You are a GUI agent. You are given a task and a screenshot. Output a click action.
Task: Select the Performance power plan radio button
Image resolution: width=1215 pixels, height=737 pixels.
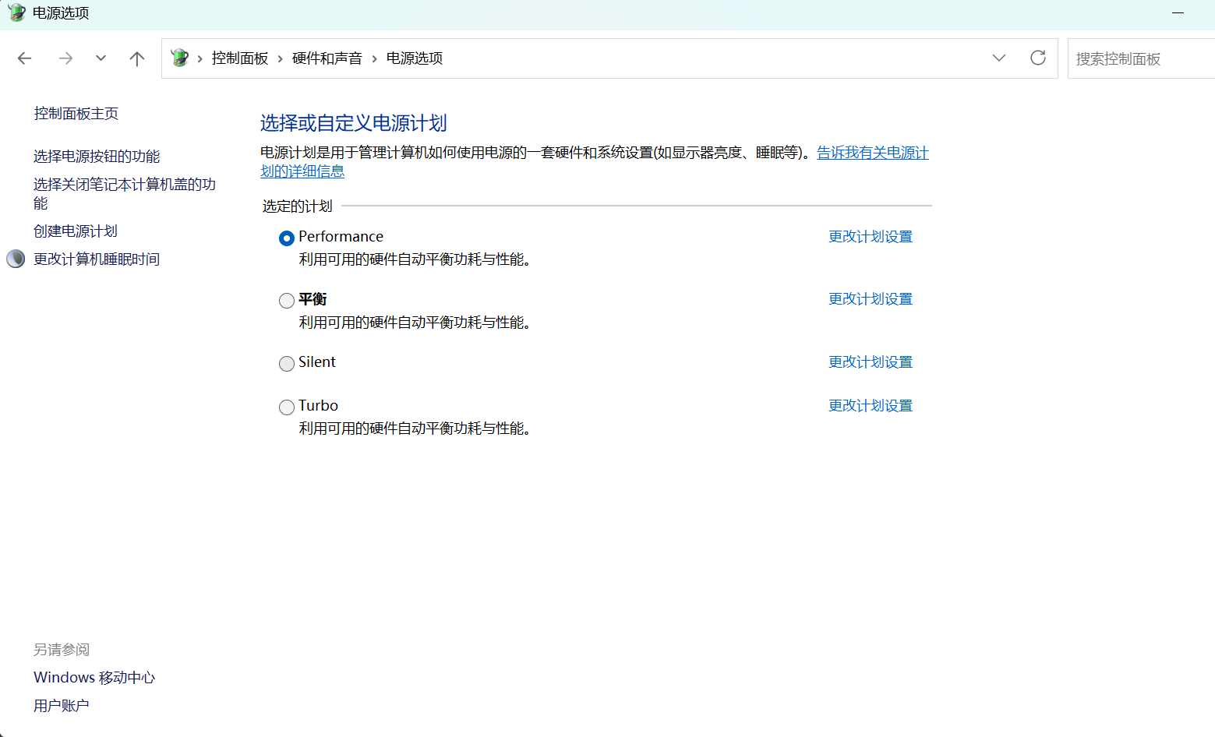(287, 238)
